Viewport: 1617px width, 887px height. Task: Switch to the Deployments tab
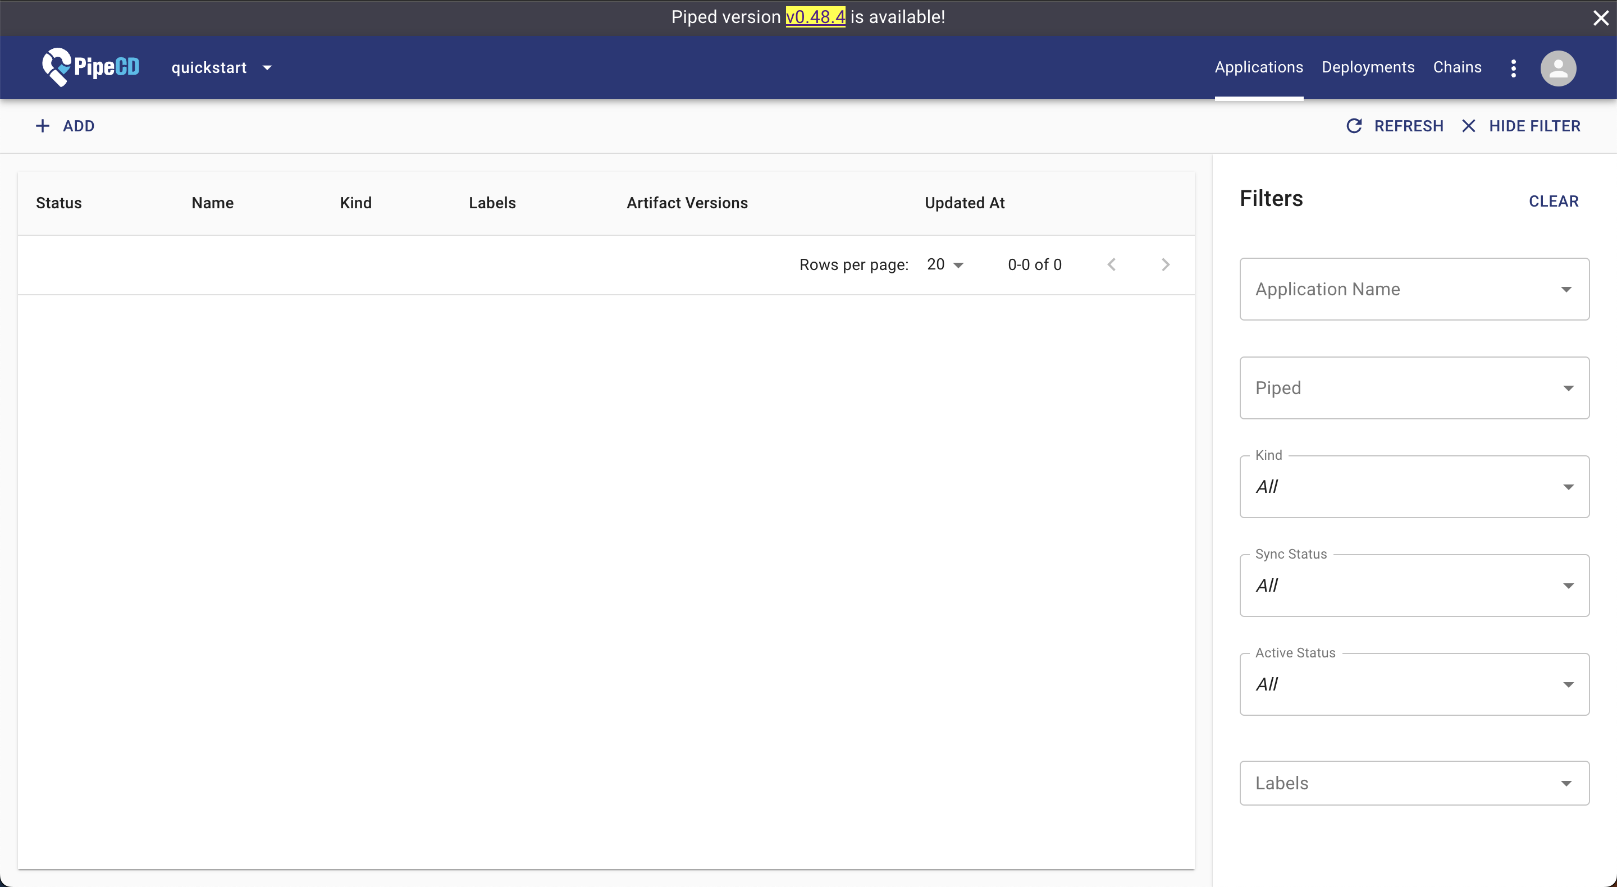[1368, 67]
